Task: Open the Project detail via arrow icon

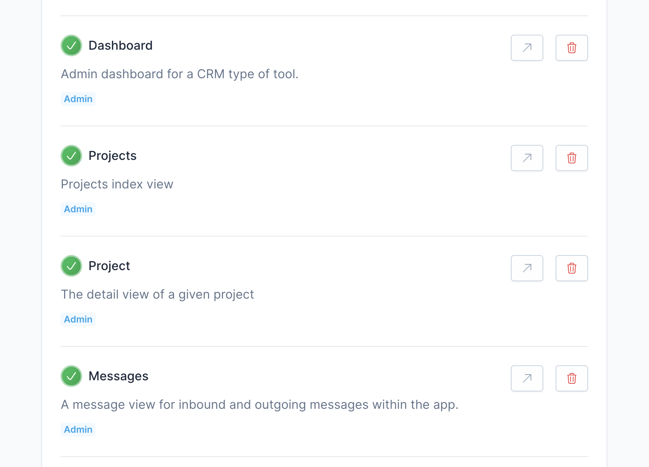Action: [x=527, y=268]
